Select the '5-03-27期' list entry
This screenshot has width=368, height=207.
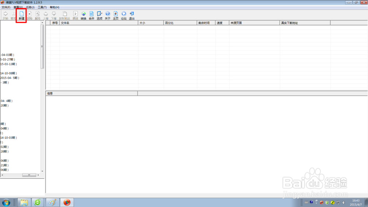[7, 60]
